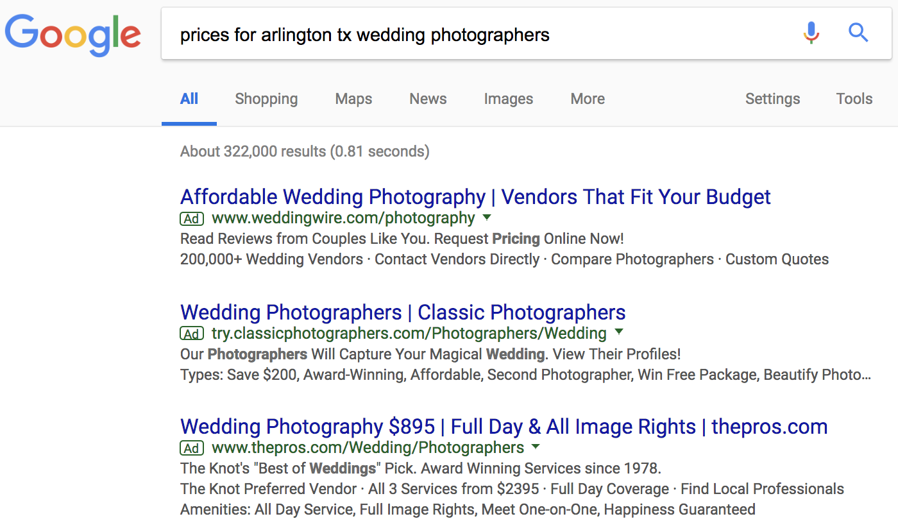The height and width of the screenshot is (530, 898).
Task: Open the Wedding Photography $895 thepros.com link
Action: coord(504,427)
